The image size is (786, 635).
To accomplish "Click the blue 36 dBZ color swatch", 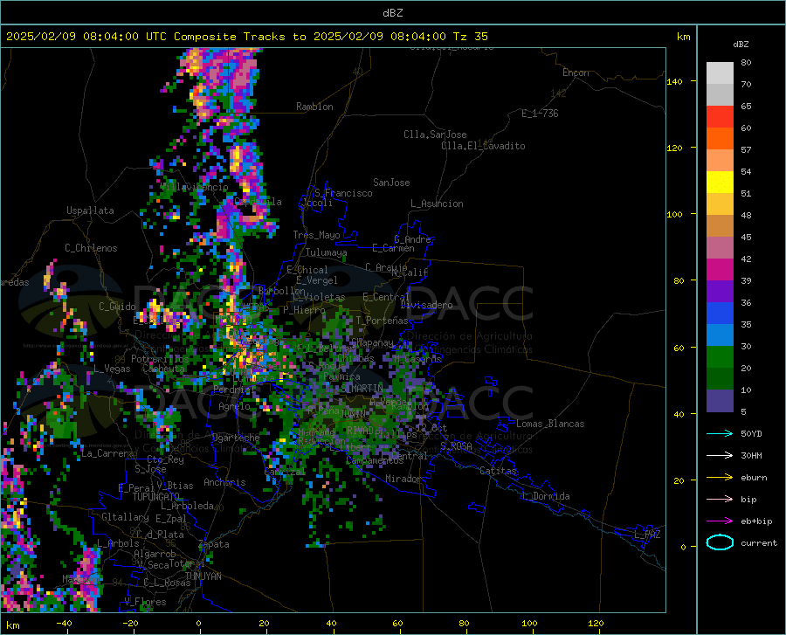I will tap(720, 313).
